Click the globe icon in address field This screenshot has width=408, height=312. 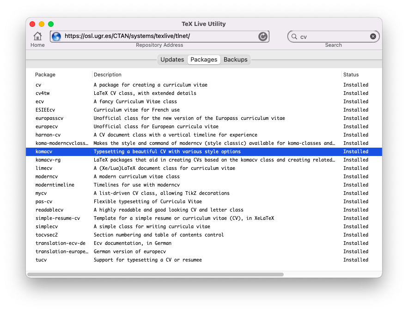pos(56,36)
